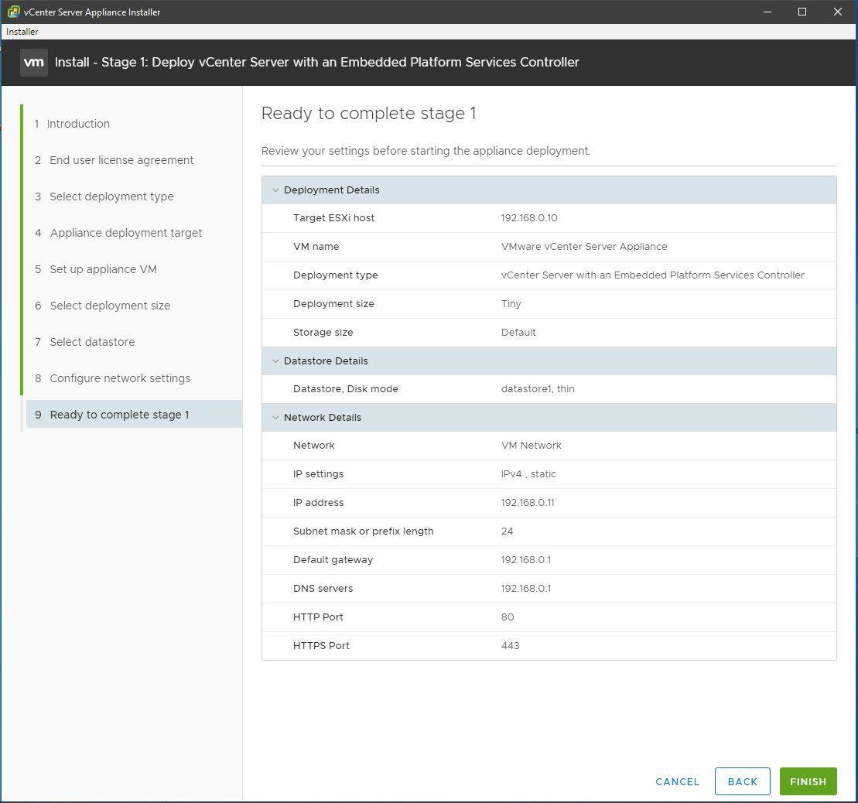Click the HTTPS Port label
This screenshot has width=858, height=803.
320,646
